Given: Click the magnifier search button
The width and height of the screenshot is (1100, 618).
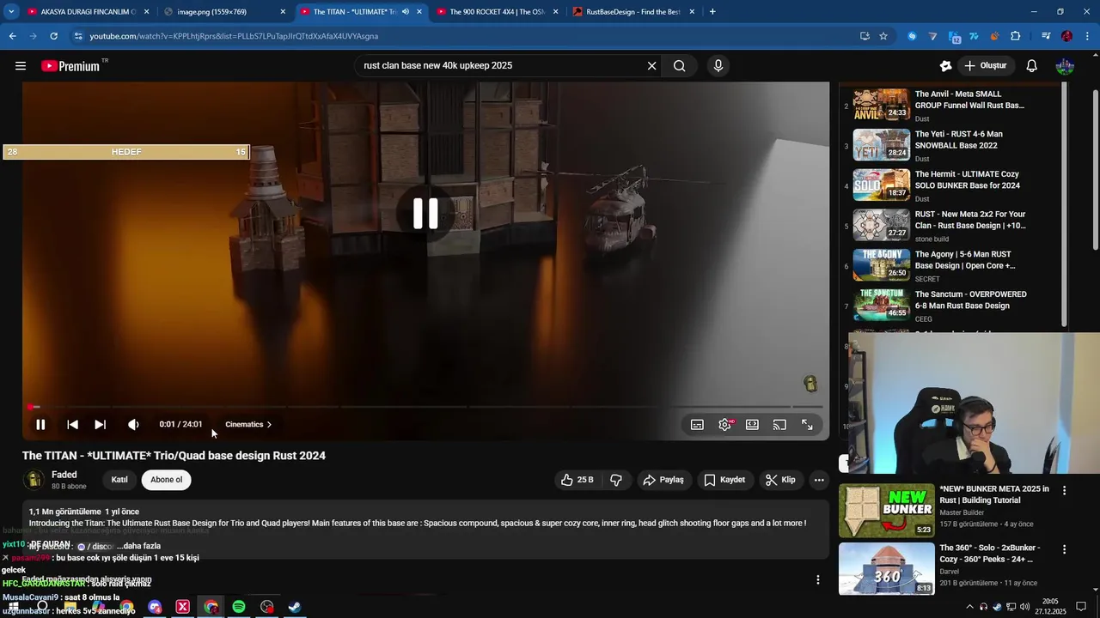Looking at the screenshot, I should tap(679, 66).
